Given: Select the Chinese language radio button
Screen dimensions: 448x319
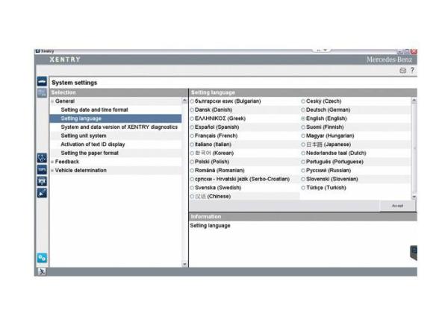Looking at the screenshot, I should [x=193, y=197].
